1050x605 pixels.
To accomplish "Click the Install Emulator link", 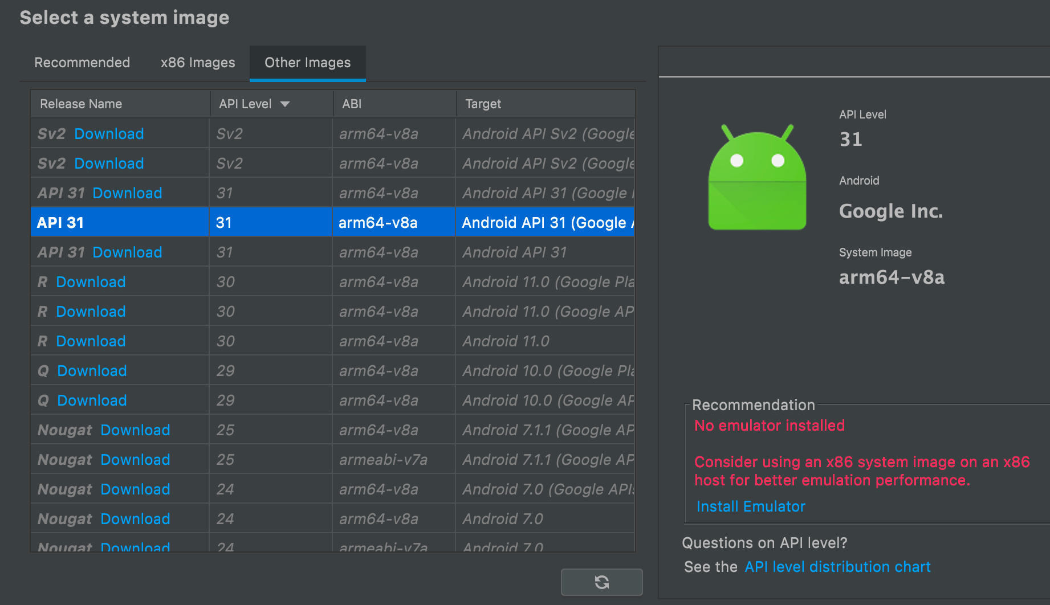I will [750, 506].
